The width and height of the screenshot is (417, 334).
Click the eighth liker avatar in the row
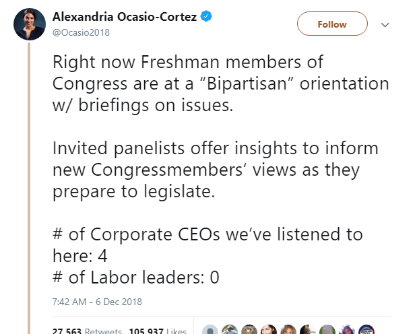(348, 330)
